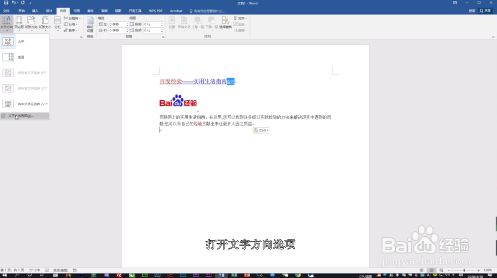
Task: Expand the 行号 line numbers dropdown
Action: pyautogui.click(x=71, y=24)
